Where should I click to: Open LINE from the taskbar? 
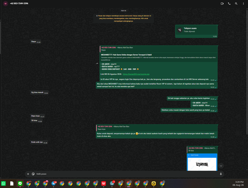point(20,184)
